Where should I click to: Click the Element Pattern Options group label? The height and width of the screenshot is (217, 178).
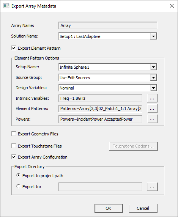[37, 58]
